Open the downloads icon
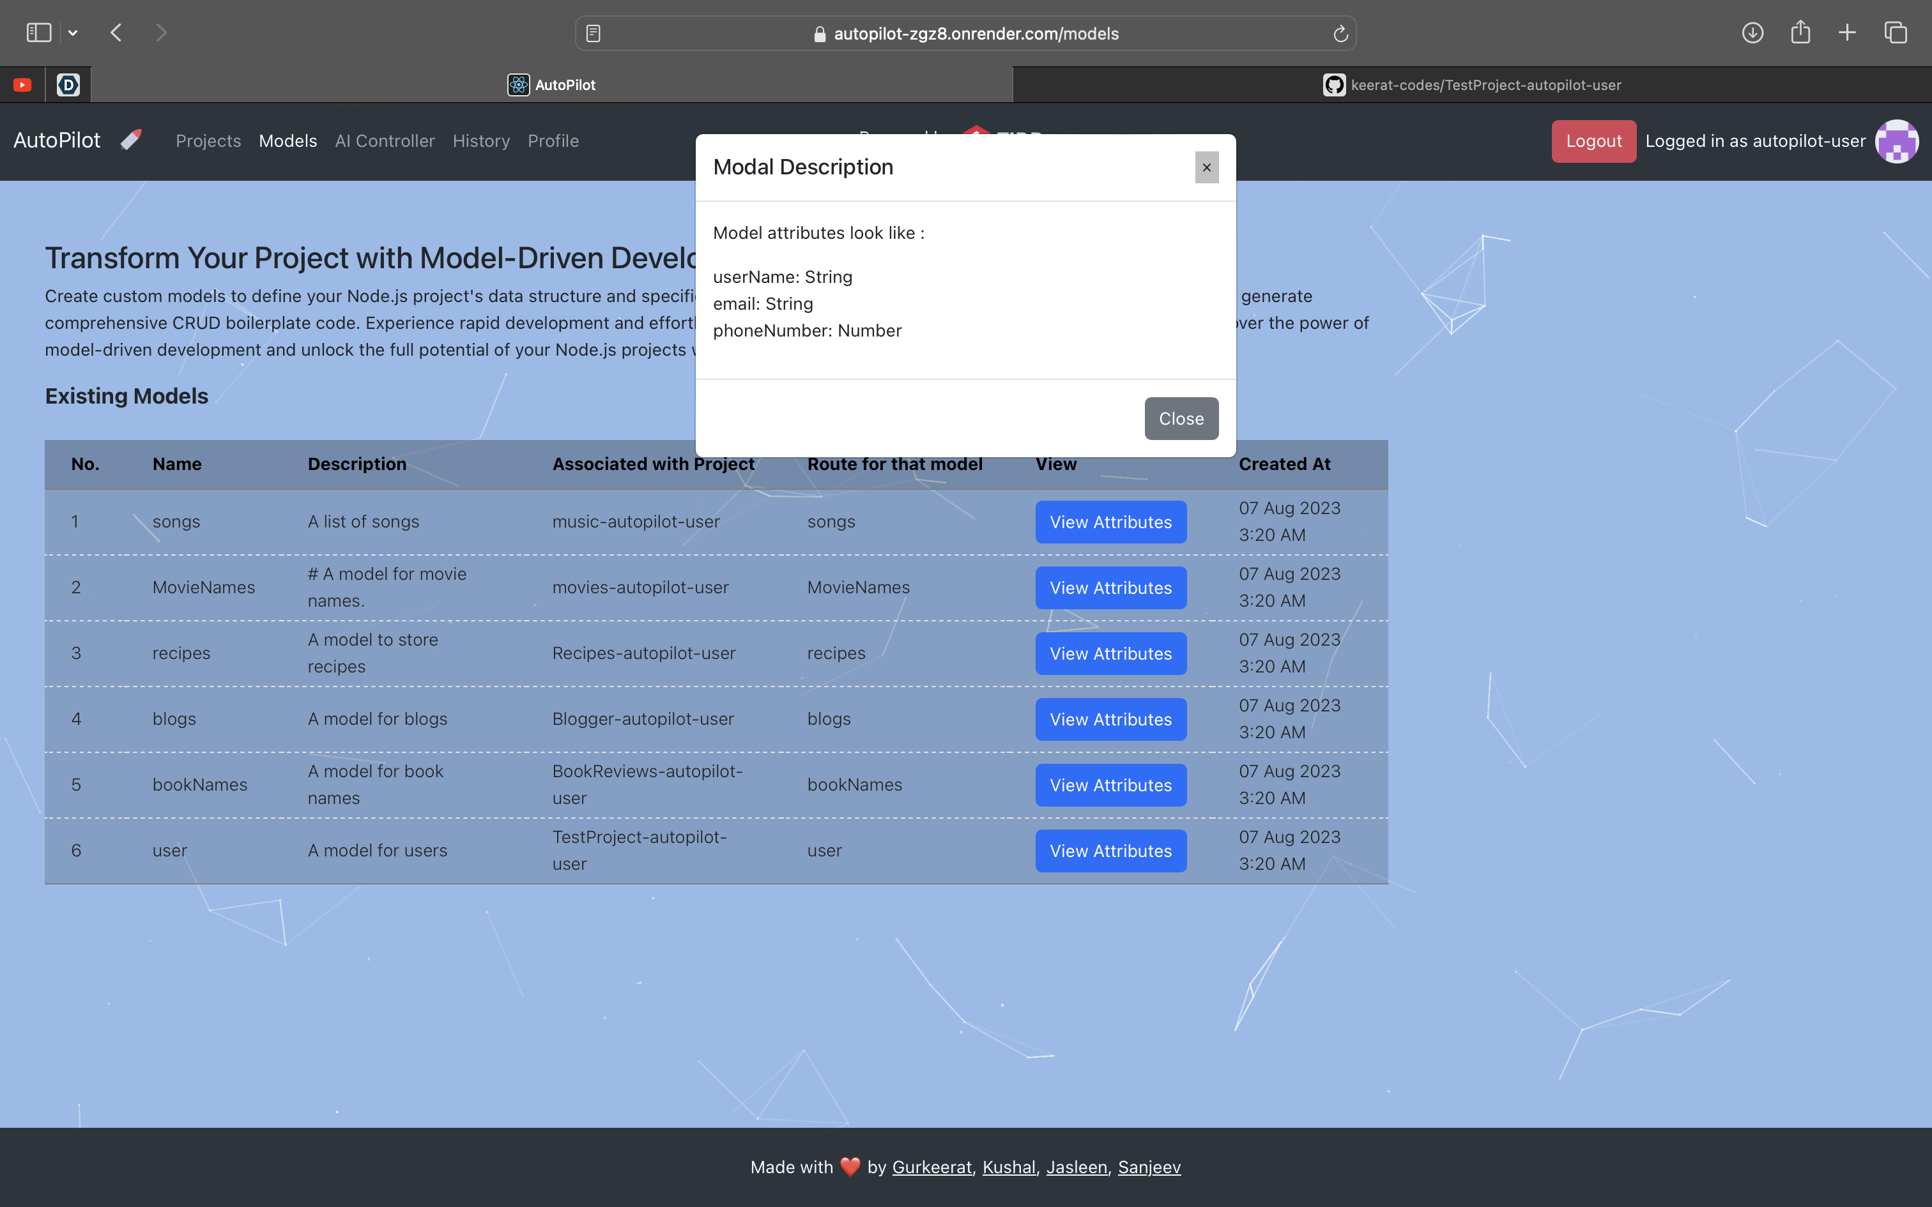This screenshot has height=1207, width=1932. (1752, 33)
